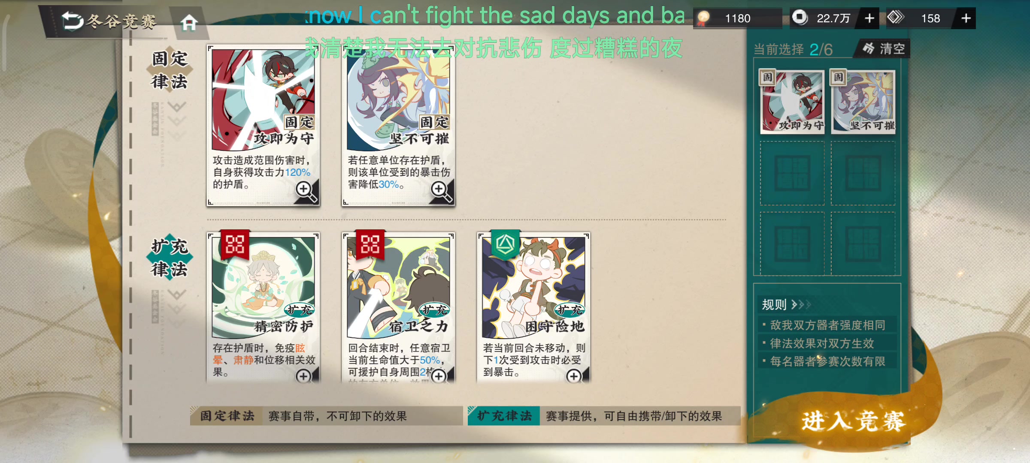This screenshot has width=1030, height=463.
Task: Expand the chevrons under 扩充律法
Action: pyautogui.click(x=176, y=309)
